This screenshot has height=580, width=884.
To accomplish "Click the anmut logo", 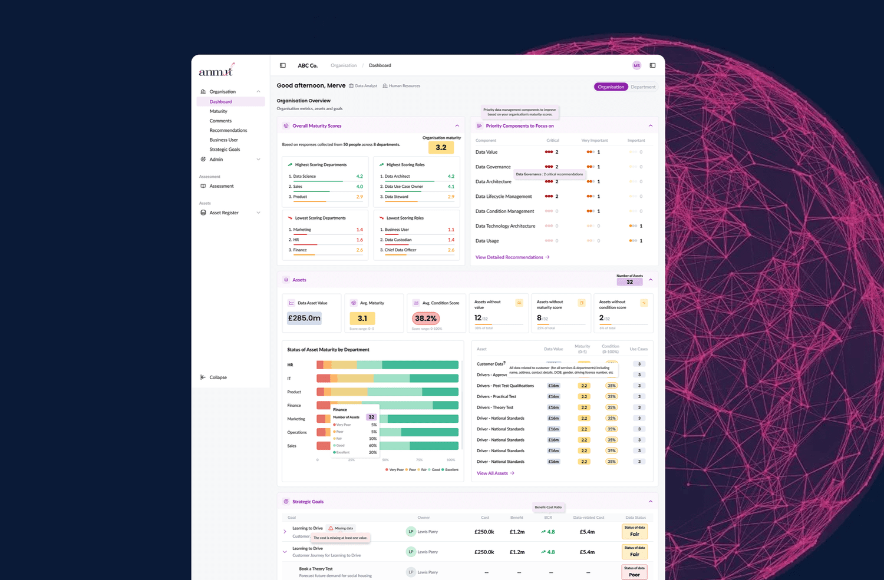I will pyautogui.click(x=216, y=70).
